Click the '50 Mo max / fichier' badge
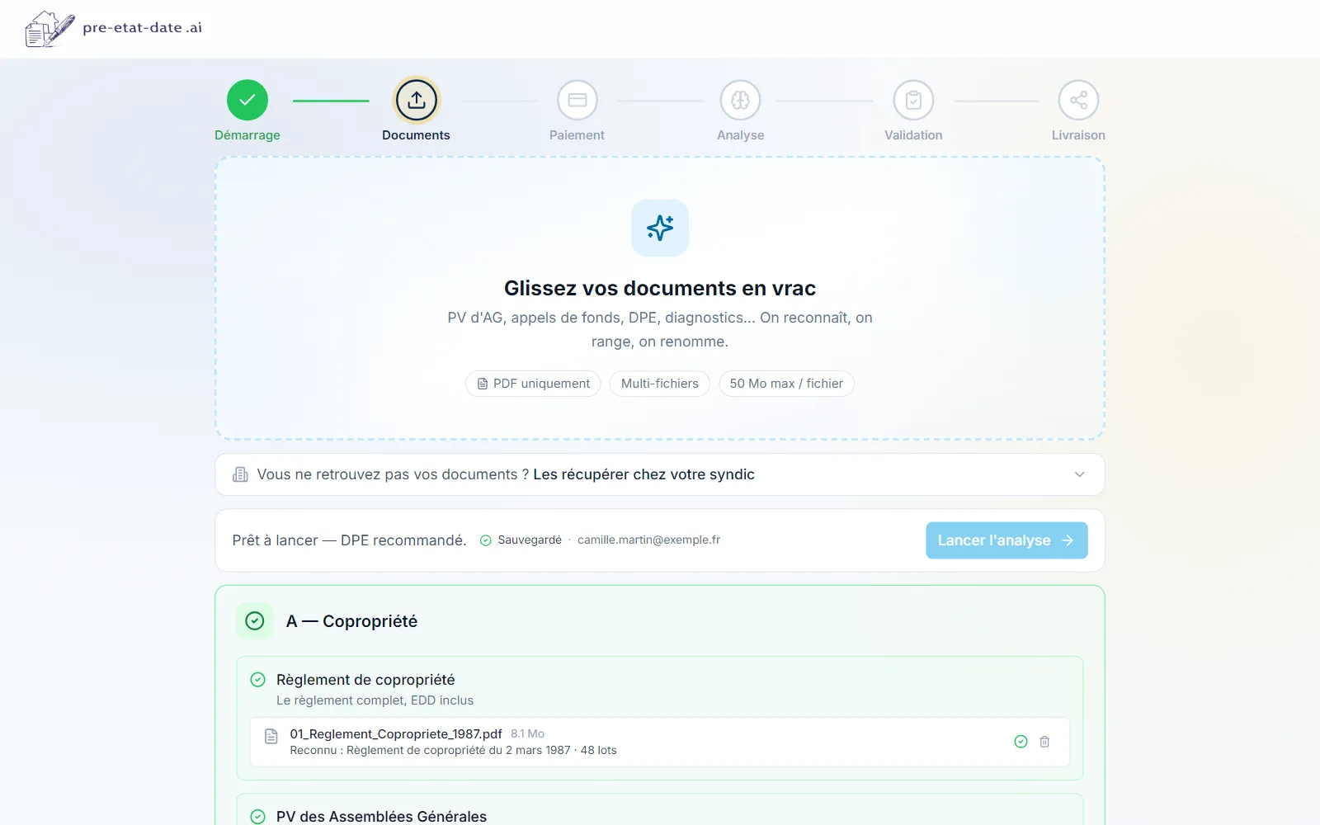The height and width of the screenshot is (825, 1320). (786, 384)
